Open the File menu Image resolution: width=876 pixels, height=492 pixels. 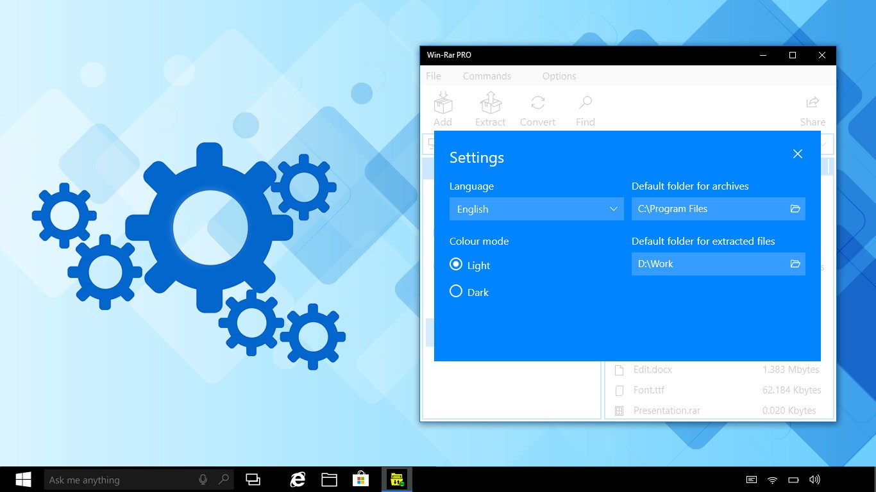434,76
